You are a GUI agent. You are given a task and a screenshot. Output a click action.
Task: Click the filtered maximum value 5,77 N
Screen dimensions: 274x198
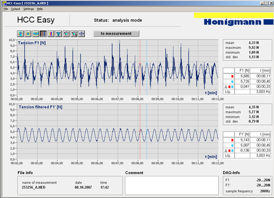[x=254, y=112]
